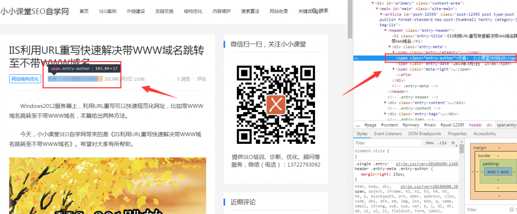Viewport: 517px width, 214px height.
Task: Click the WeChat QR code image
Action: click(276, 105)
